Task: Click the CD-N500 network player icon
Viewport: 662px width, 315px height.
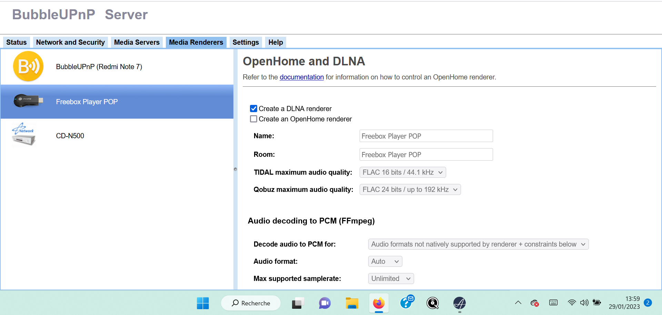Action: tap(23, 134)
